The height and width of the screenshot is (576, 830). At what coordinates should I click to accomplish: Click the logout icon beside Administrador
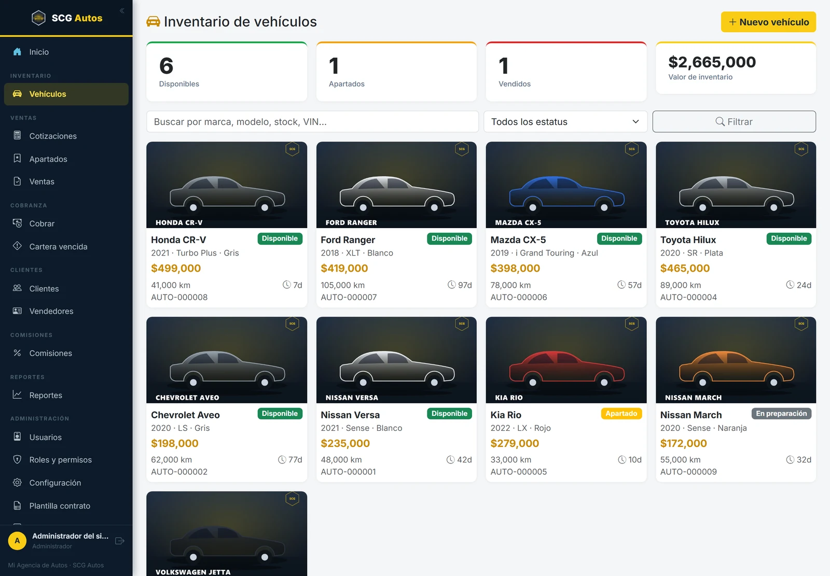(x=120, y=541)
